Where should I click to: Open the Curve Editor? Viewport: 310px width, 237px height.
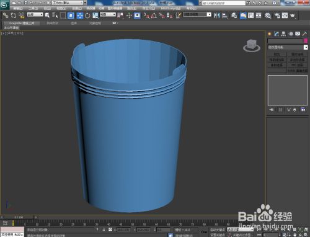251,16
